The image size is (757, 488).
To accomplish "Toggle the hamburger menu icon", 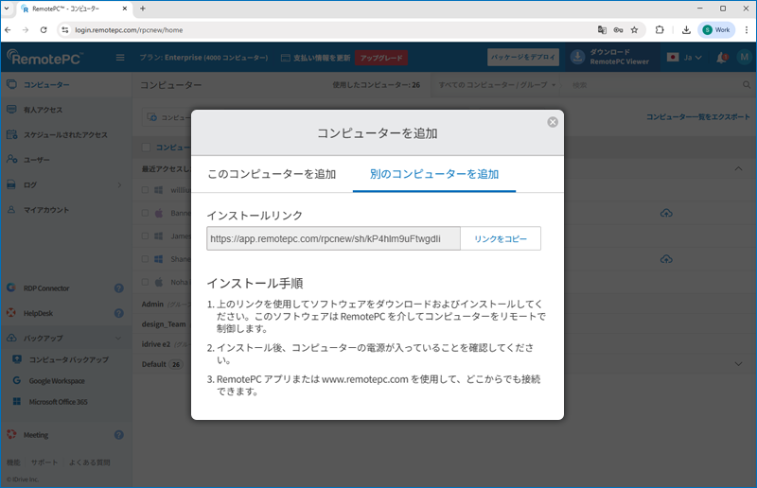I will pos(120,58).
